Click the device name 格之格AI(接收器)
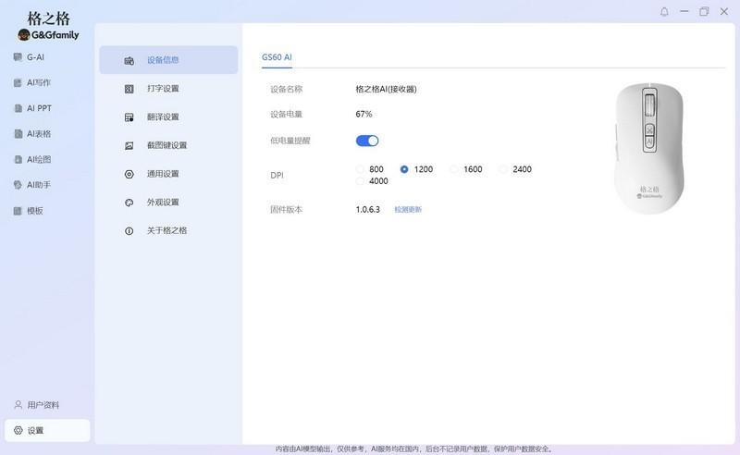 tap(386, 89)
